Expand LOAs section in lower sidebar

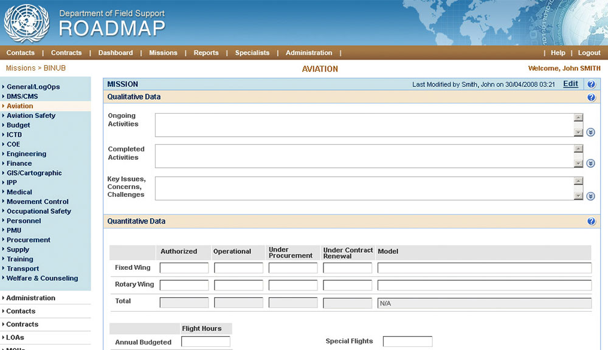15,337
